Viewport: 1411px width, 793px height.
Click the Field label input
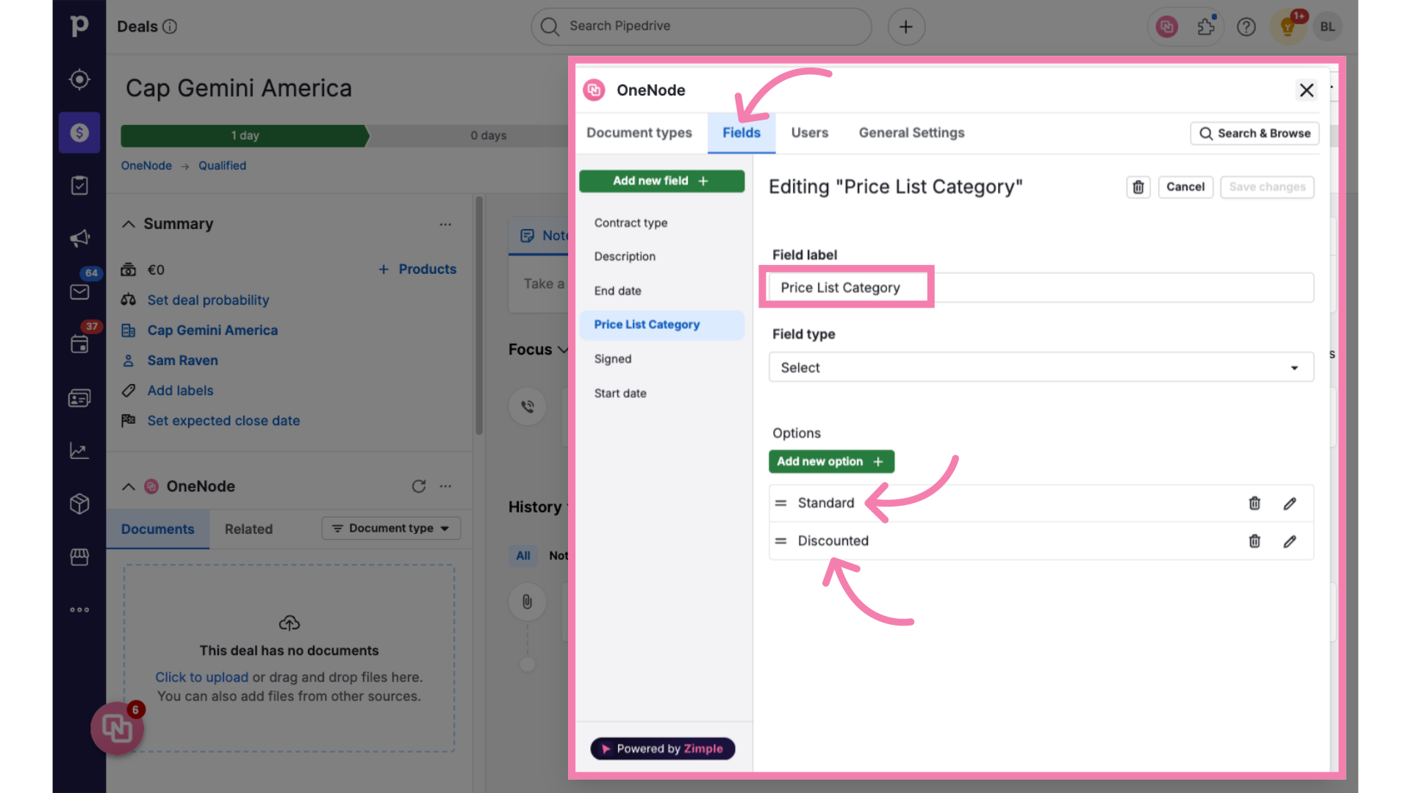point(1041,288)
